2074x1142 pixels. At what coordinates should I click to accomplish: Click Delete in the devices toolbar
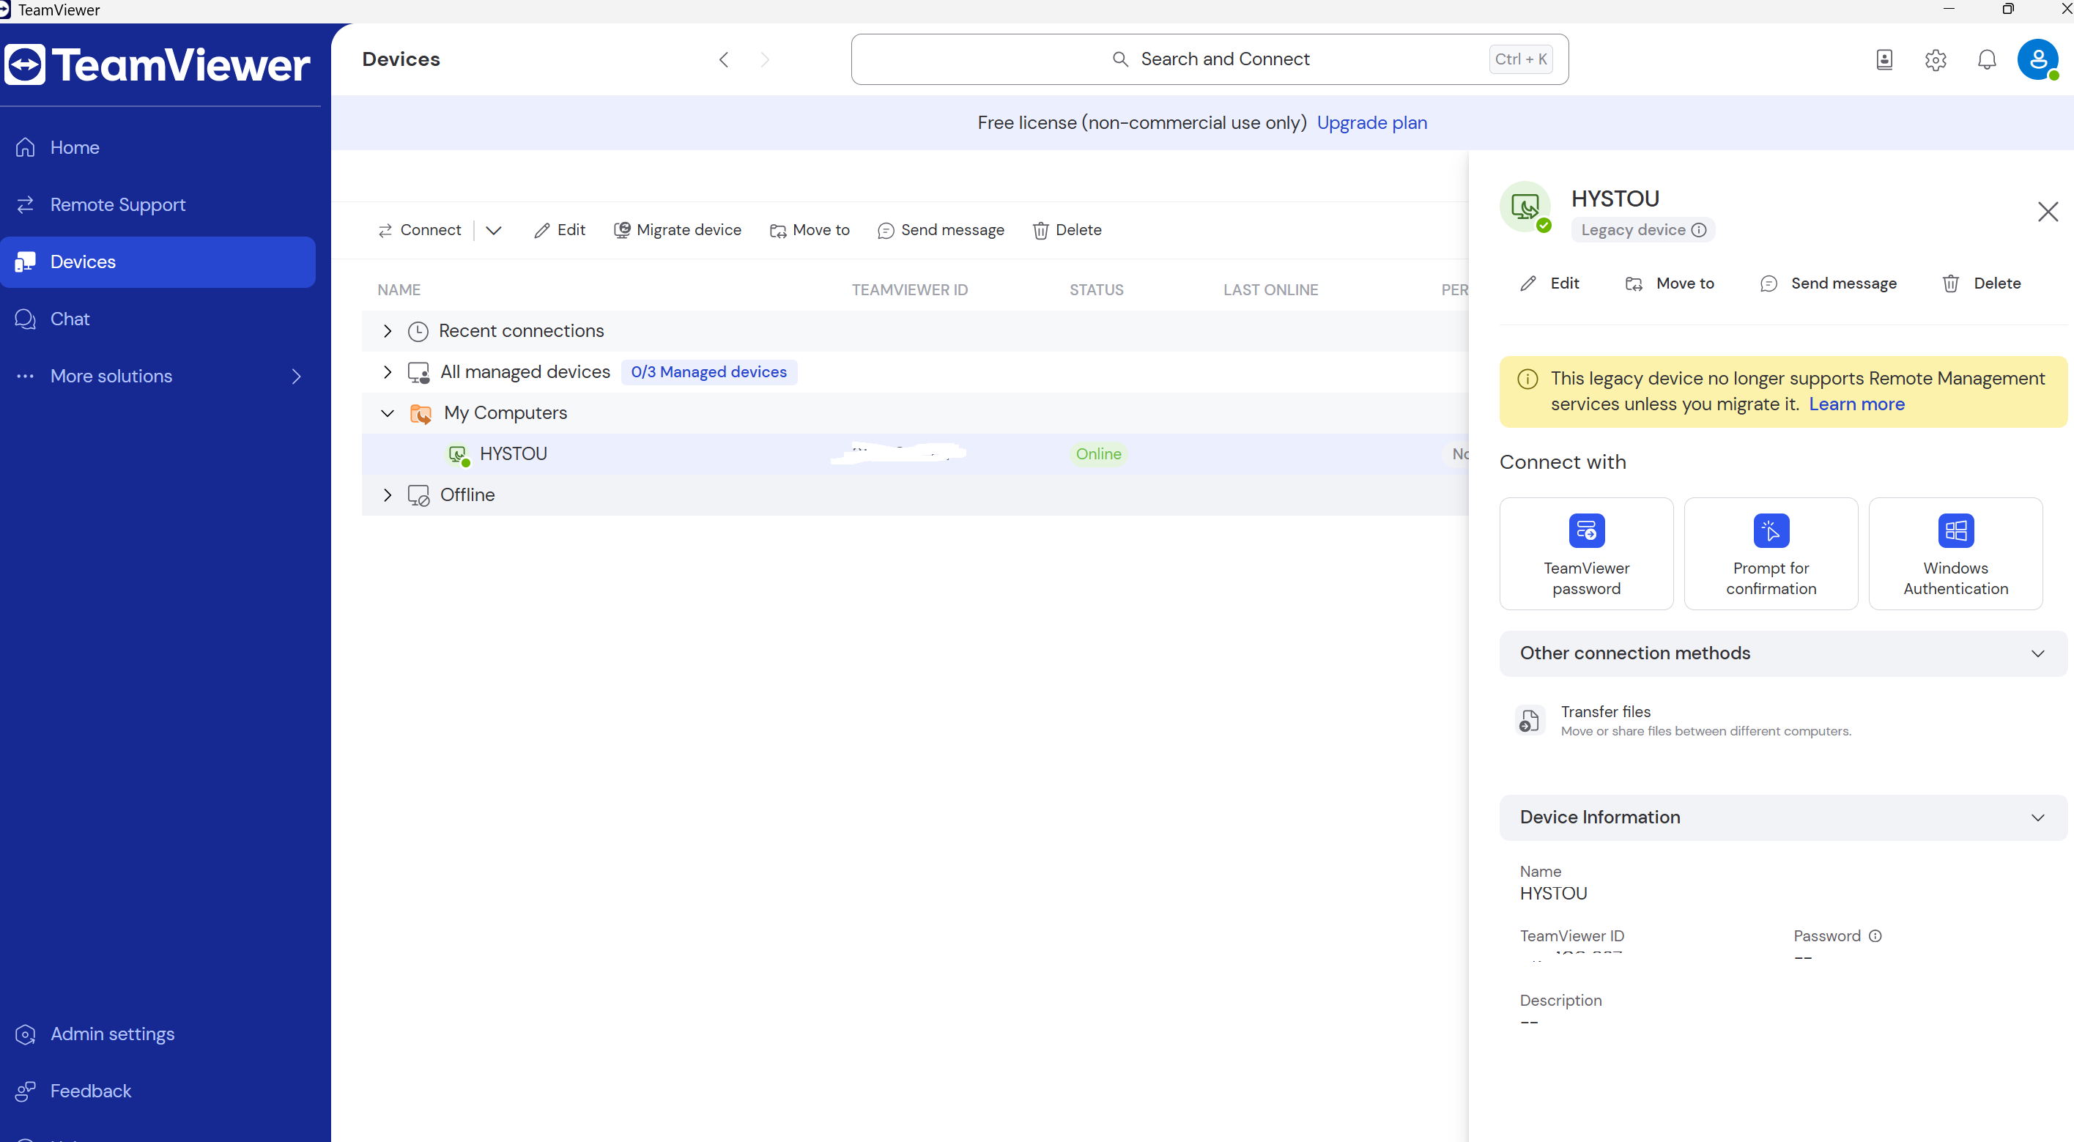[1067, 230]
